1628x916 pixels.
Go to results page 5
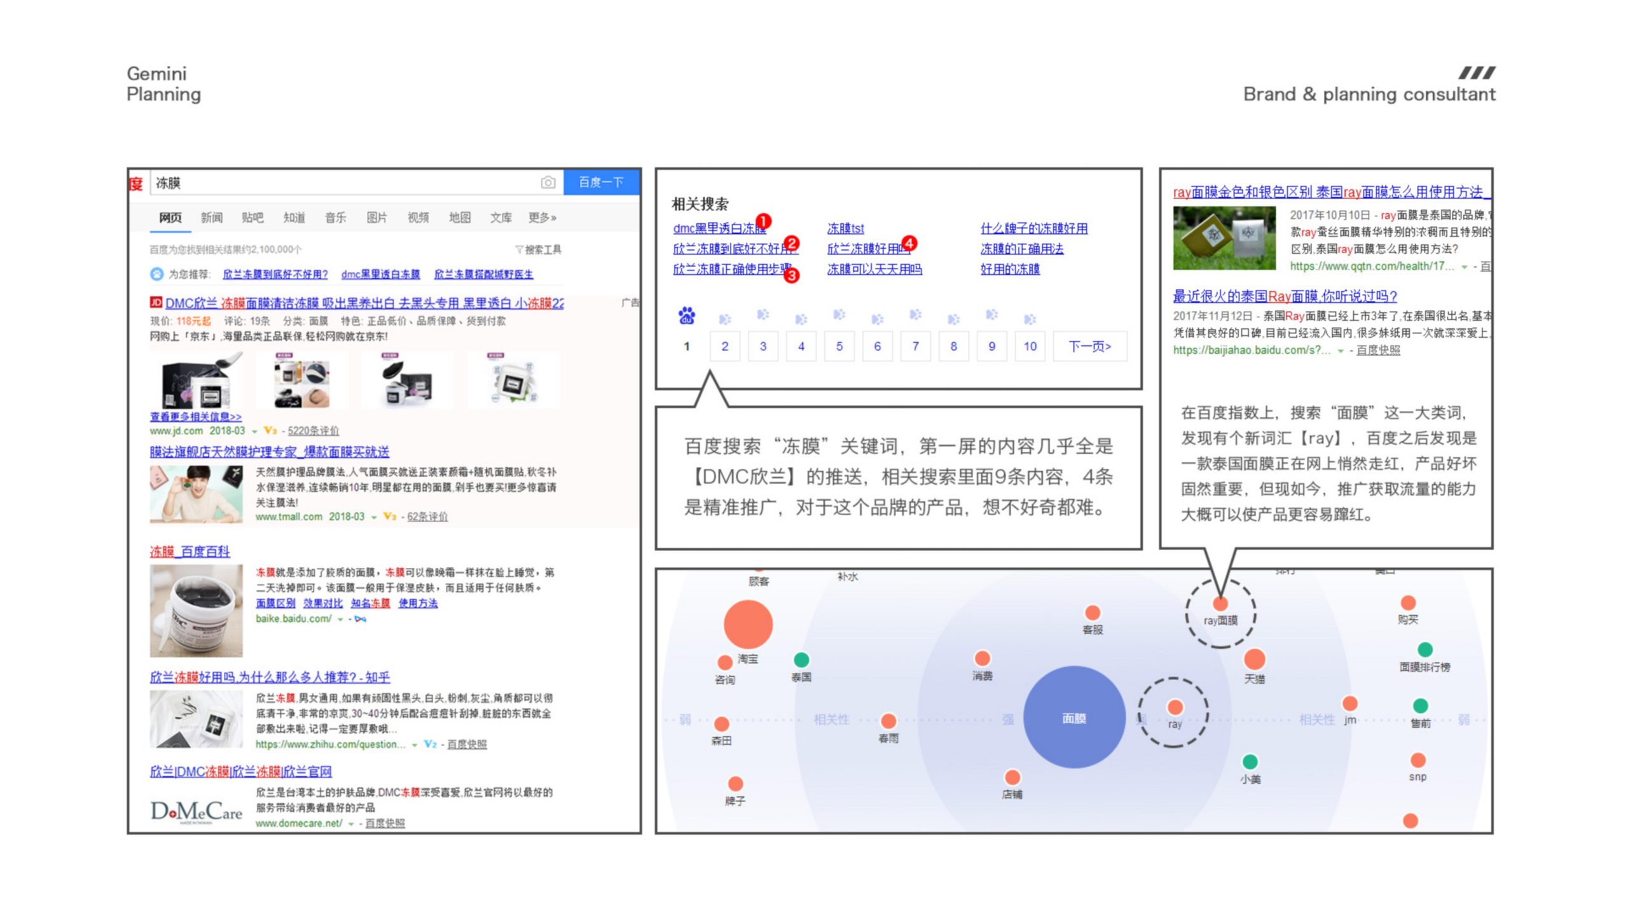click(839, 346)
